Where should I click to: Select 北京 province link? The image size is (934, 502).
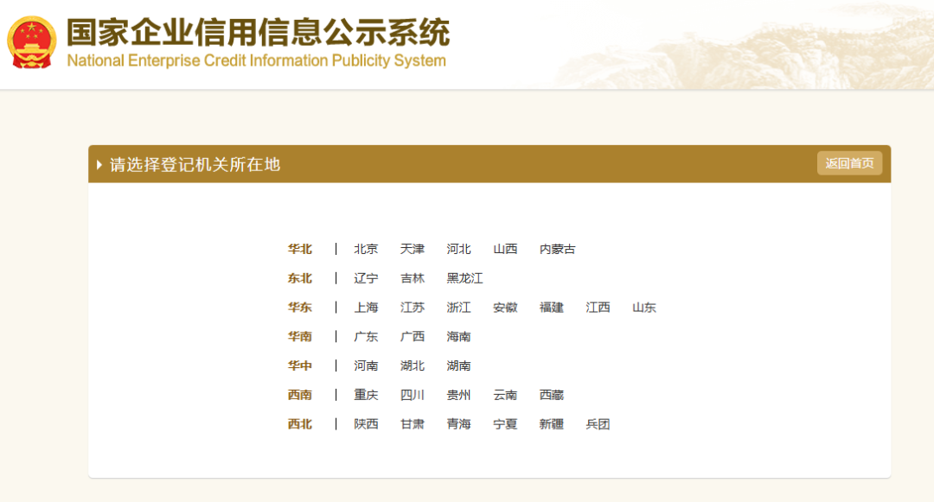[366, 249]
